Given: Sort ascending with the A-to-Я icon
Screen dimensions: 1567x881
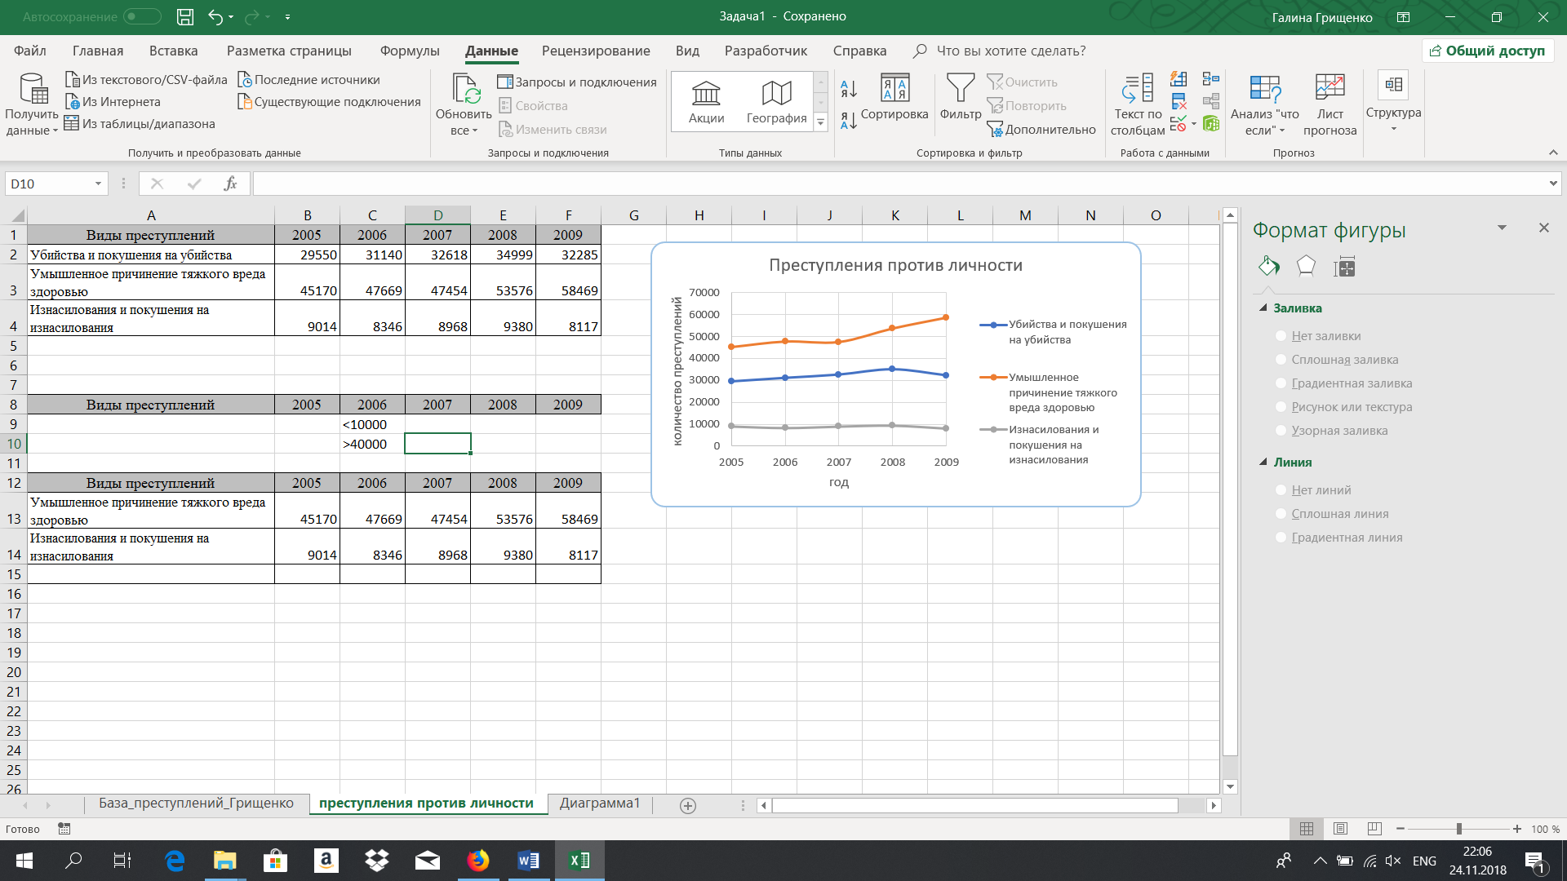Looking at the screenshot, I should tap(849, 88).
